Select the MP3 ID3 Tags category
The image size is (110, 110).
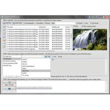tap(12, 65)
